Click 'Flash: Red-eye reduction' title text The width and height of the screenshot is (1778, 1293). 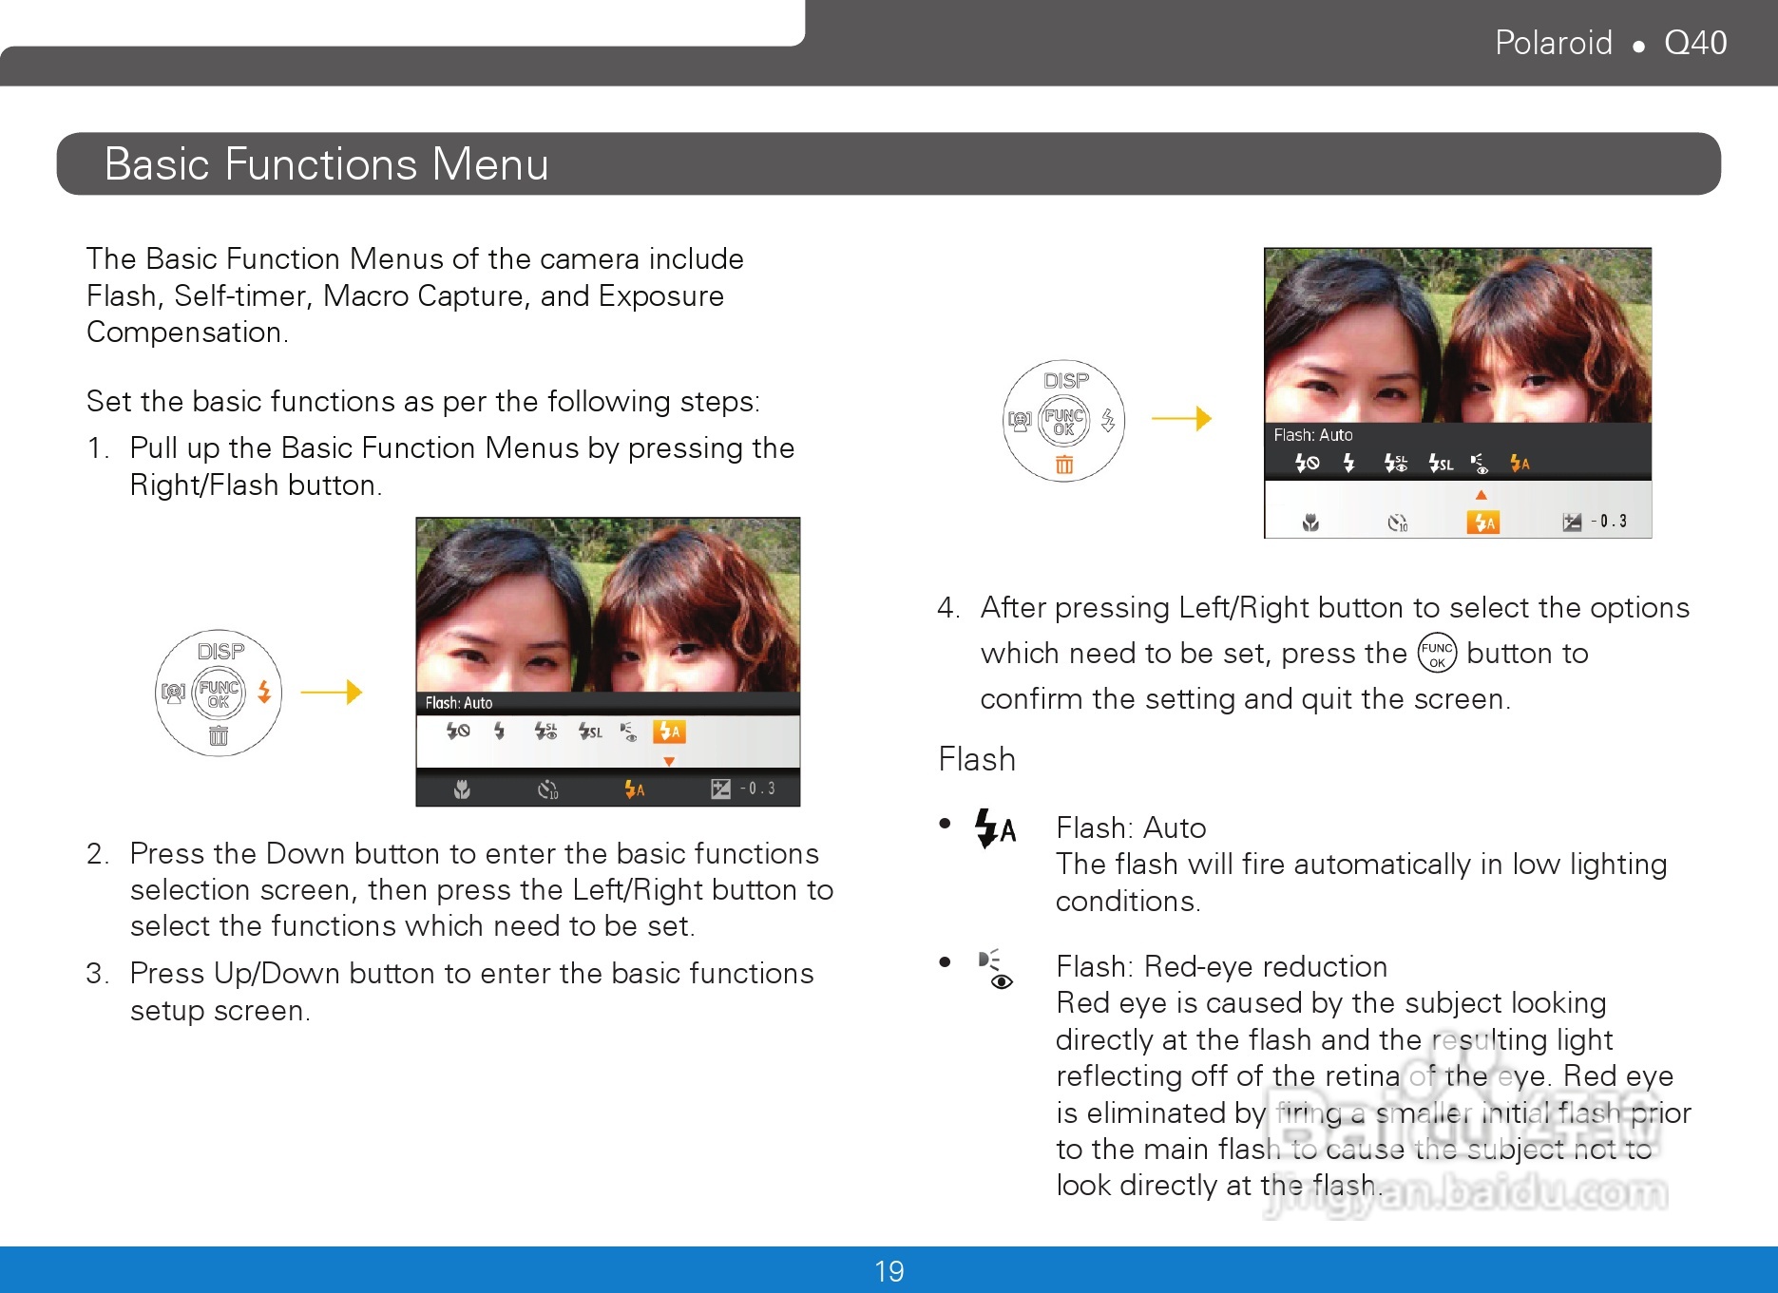tap(1221, 966)
